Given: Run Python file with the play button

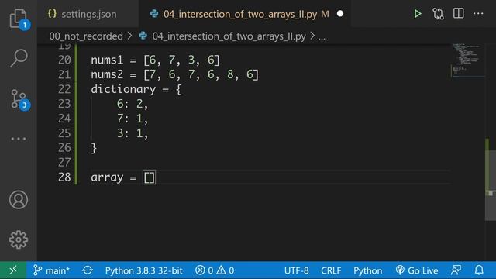Looking at the screenshot, I should (418, 14).
